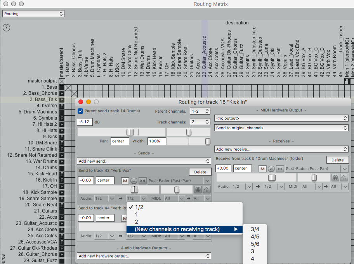Invert phase on the "Verb Vox" send

(134, 181)
